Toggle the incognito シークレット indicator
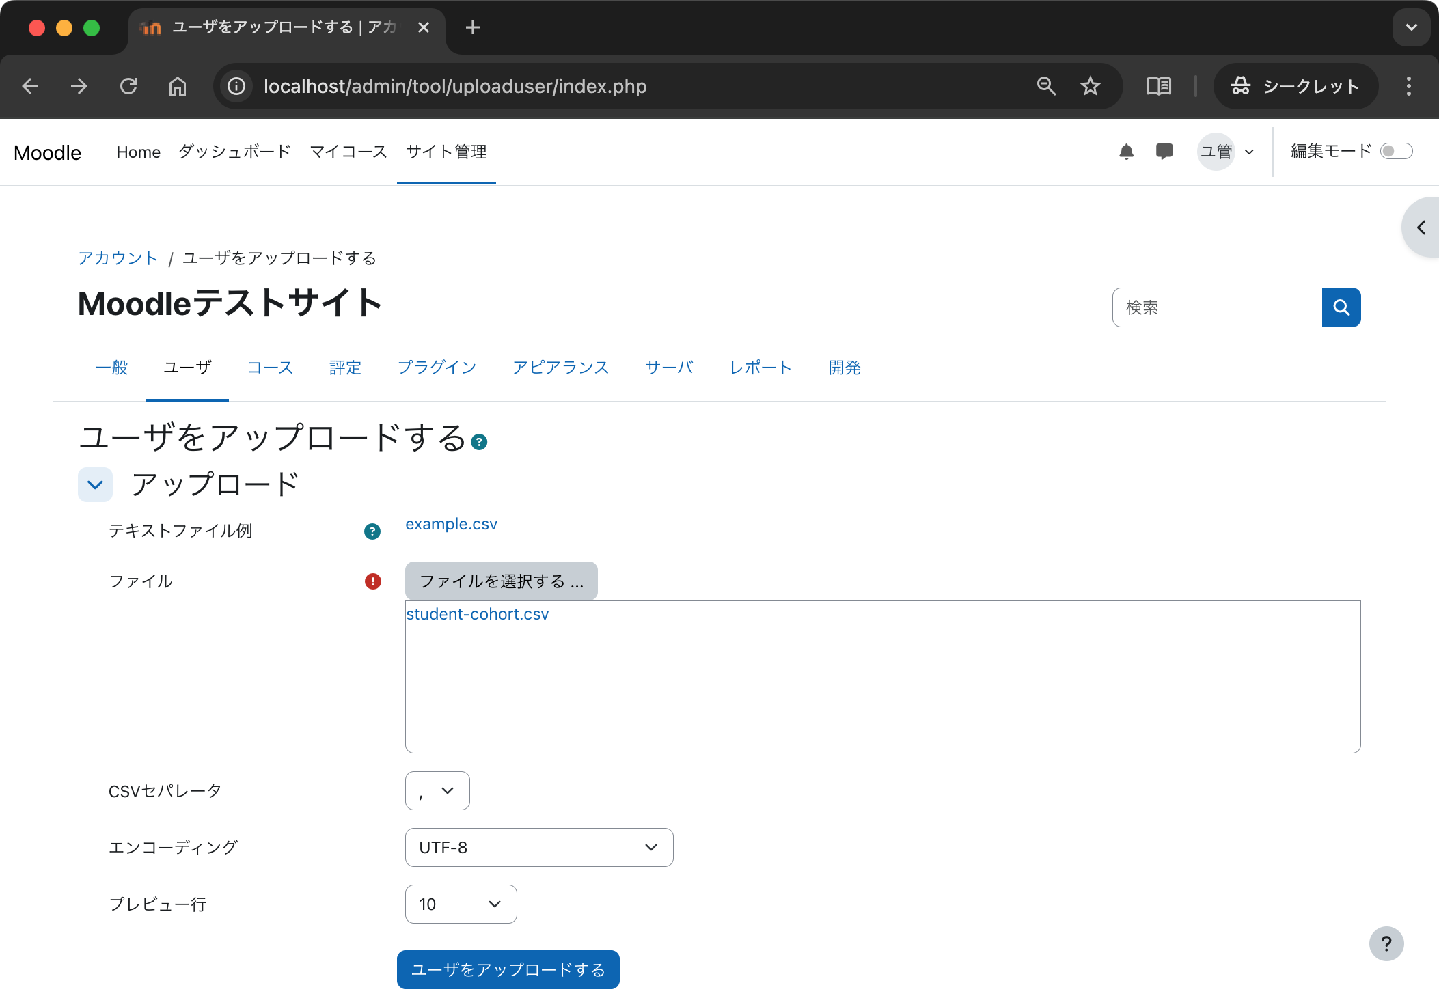The image size is (1439, 996). (1296, 86)
